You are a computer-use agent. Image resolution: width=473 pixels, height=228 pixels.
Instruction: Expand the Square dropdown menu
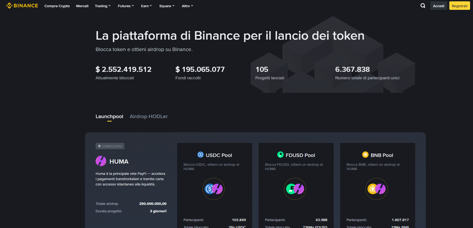167,6
